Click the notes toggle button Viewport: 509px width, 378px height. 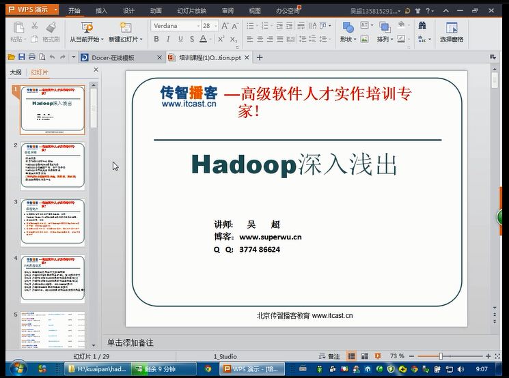tap(329, 356)
